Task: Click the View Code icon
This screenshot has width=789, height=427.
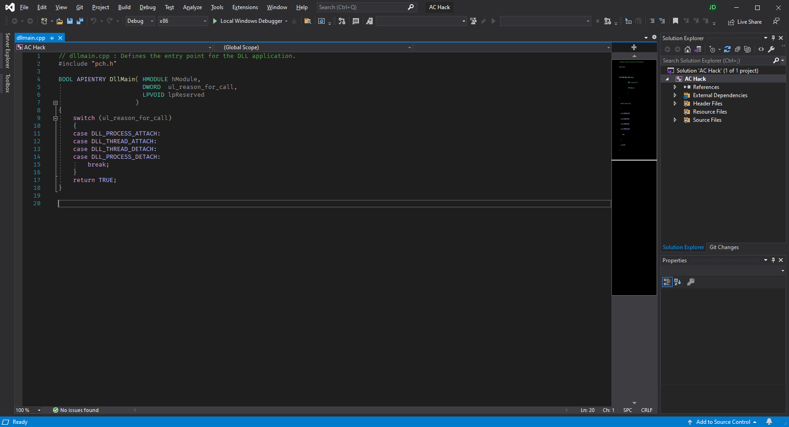Action: coord(761,49)
